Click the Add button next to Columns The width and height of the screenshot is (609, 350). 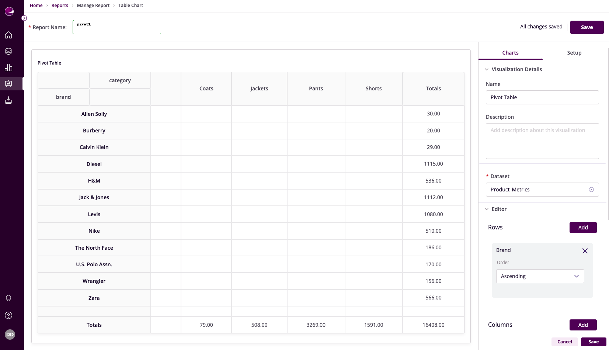pyautogui.click(x=583, y=325)
